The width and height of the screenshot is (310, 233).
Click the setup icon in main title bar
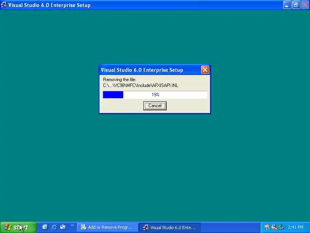4,5
